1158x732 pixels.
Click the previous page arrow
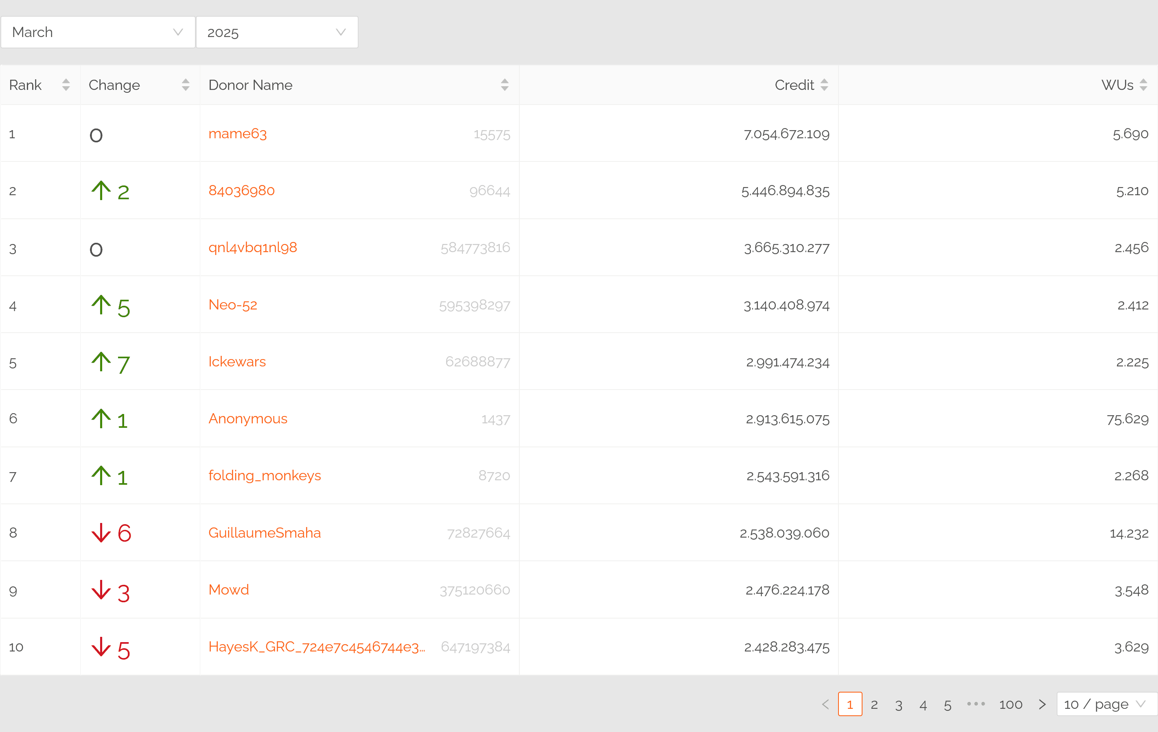pos(826,704)
